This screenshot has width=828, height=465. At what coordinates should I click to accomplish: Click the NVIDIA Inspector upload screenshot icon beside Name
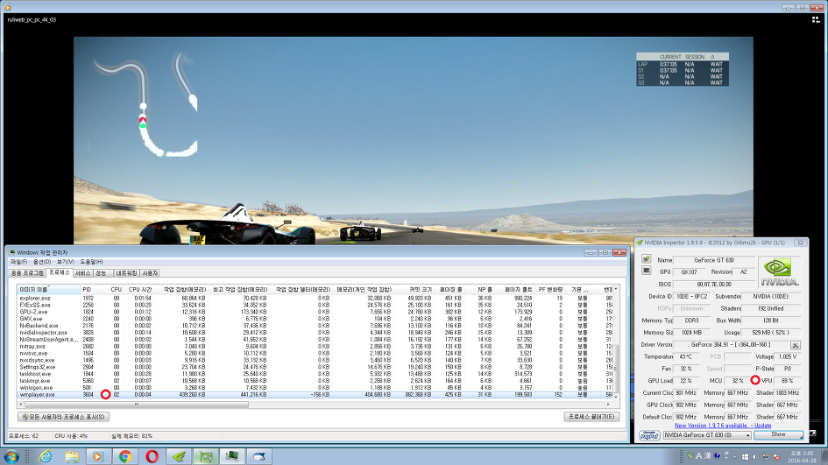pyautogui.click(x=646, y=259)
